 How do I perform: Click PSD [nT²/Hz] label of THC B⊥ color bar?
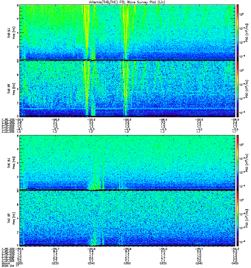pos(247,162)
